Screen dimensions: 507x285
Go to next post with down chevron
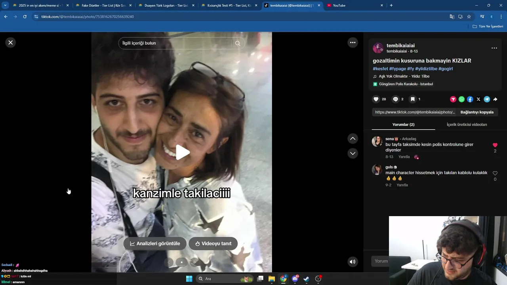tap(353, 153)
